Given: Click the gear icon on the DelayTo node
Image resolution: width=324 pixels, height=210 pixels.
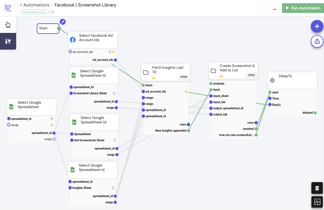Looking at the screenshot, I should (272, 80).
